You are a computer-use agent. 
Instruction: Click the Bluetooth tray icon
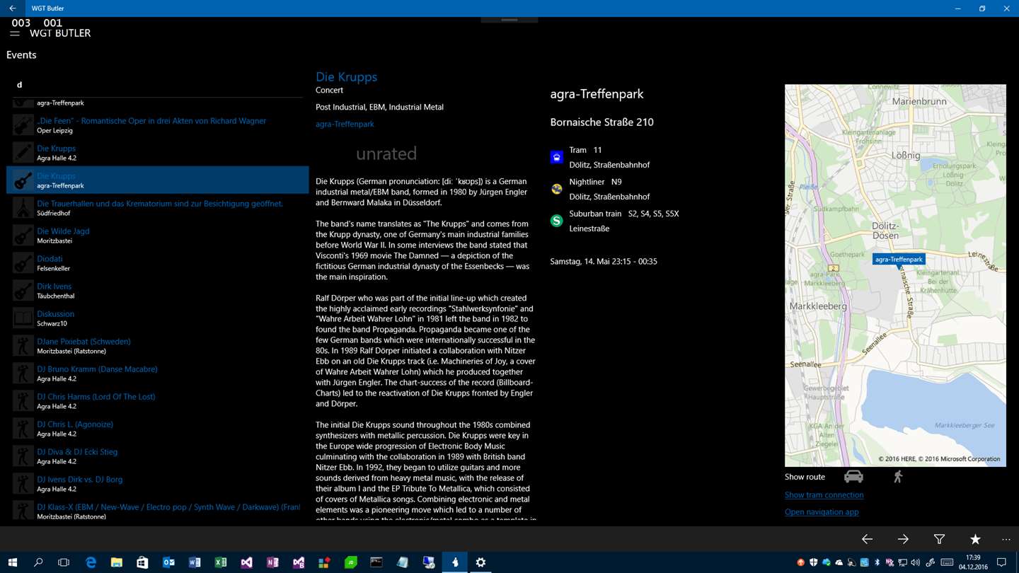tap(877, 562)
